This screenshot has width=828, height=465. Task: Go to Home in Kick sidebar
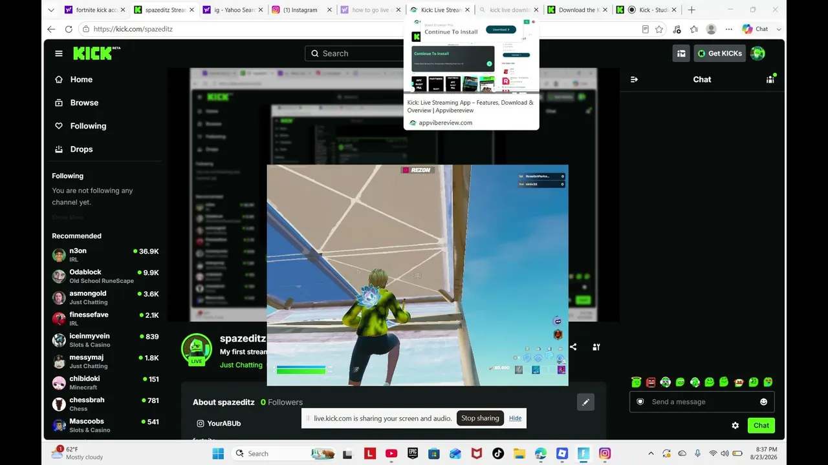click(x=82, y=79)
